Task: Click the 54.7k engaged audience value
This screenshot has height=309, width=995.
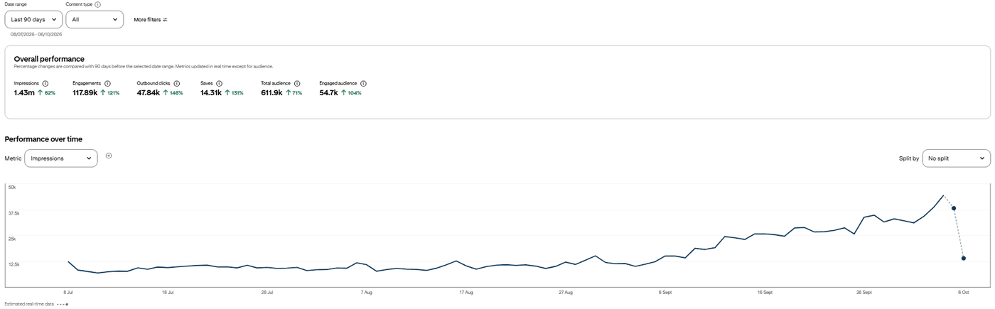Action: point(328,92)
